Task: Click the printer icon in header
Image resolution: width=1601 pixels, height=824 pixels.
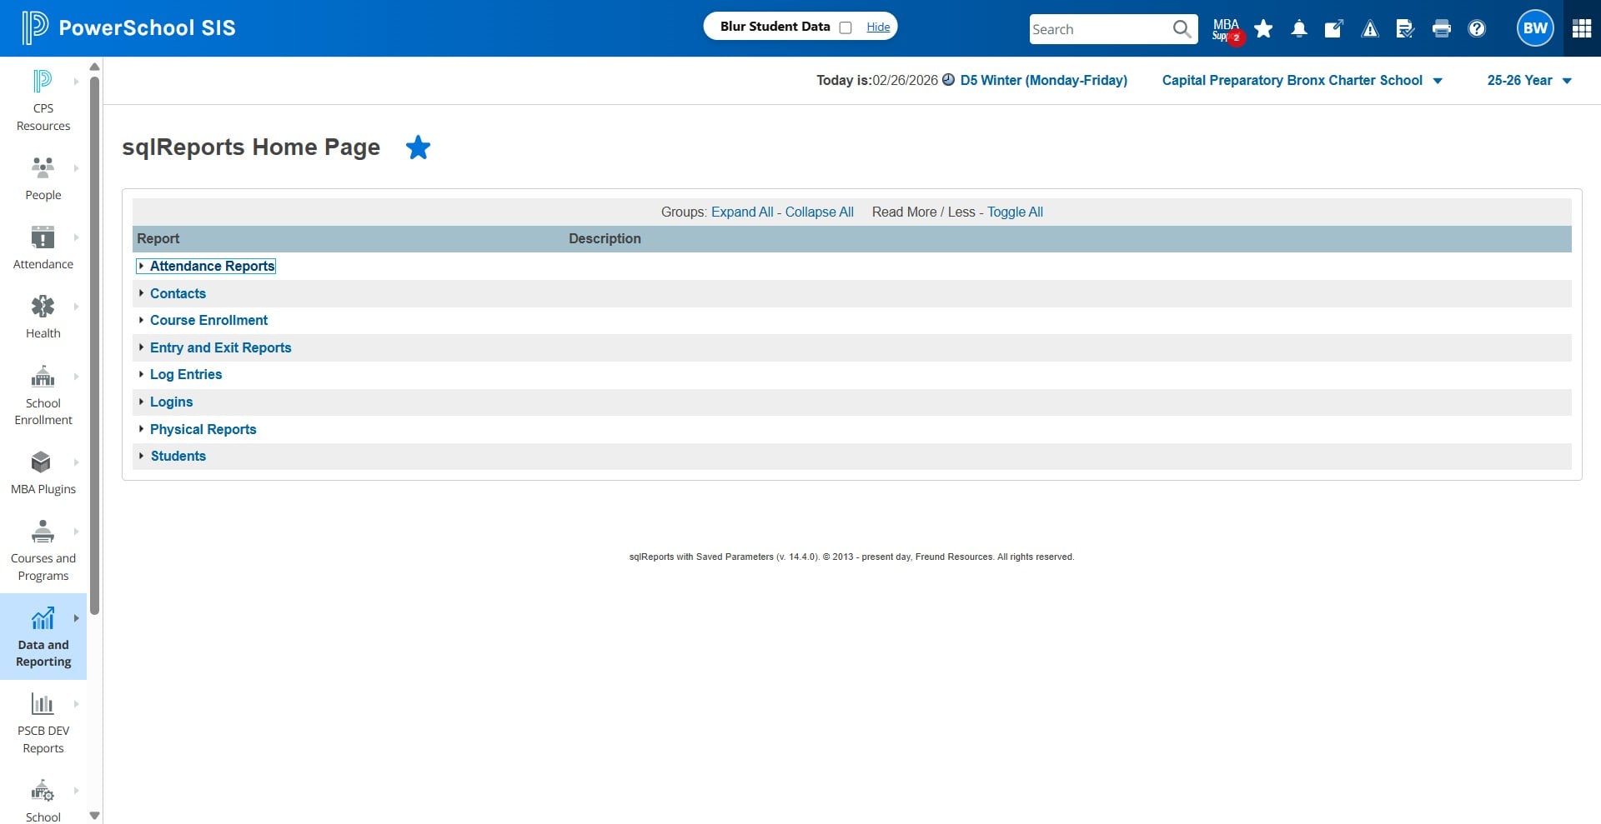Action: (1441, 29)
